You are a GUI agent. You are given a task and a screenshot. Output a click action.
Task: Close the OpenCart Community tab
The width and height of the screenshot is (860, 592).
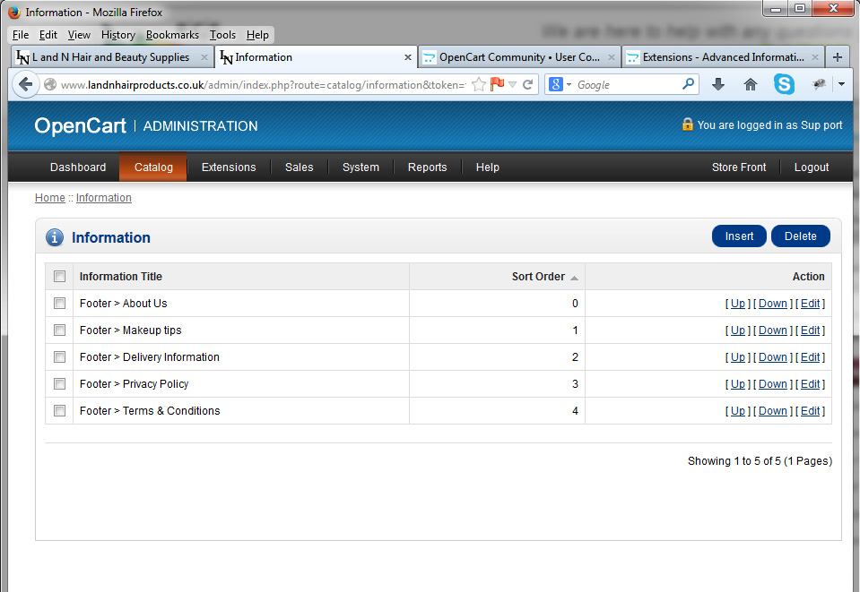click(611, 57)
